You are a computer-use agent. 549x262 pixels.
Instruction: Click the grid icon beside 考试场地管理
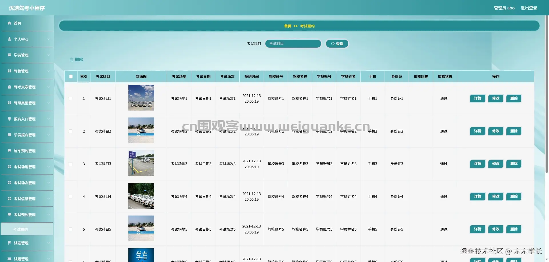tap(9, 167)
